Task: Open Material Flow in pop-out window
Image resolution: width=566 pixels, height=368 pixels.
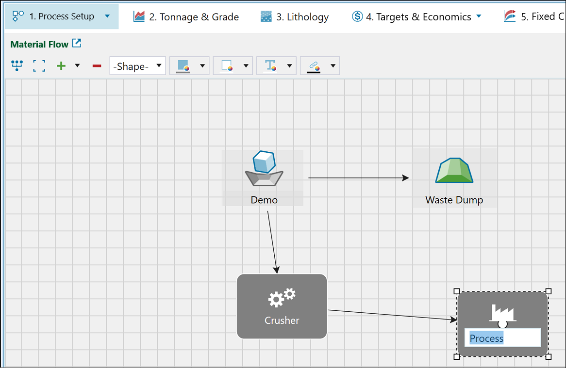Action: tap(77, 44)
